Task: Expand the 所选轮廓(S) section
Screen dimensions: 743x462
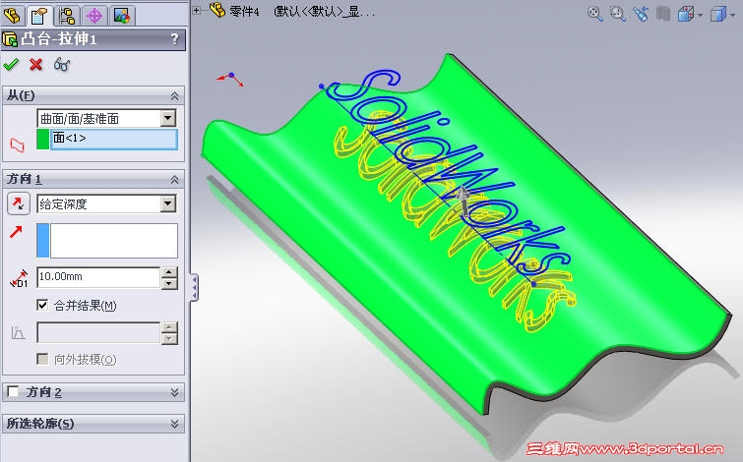Action: point(174,424)
